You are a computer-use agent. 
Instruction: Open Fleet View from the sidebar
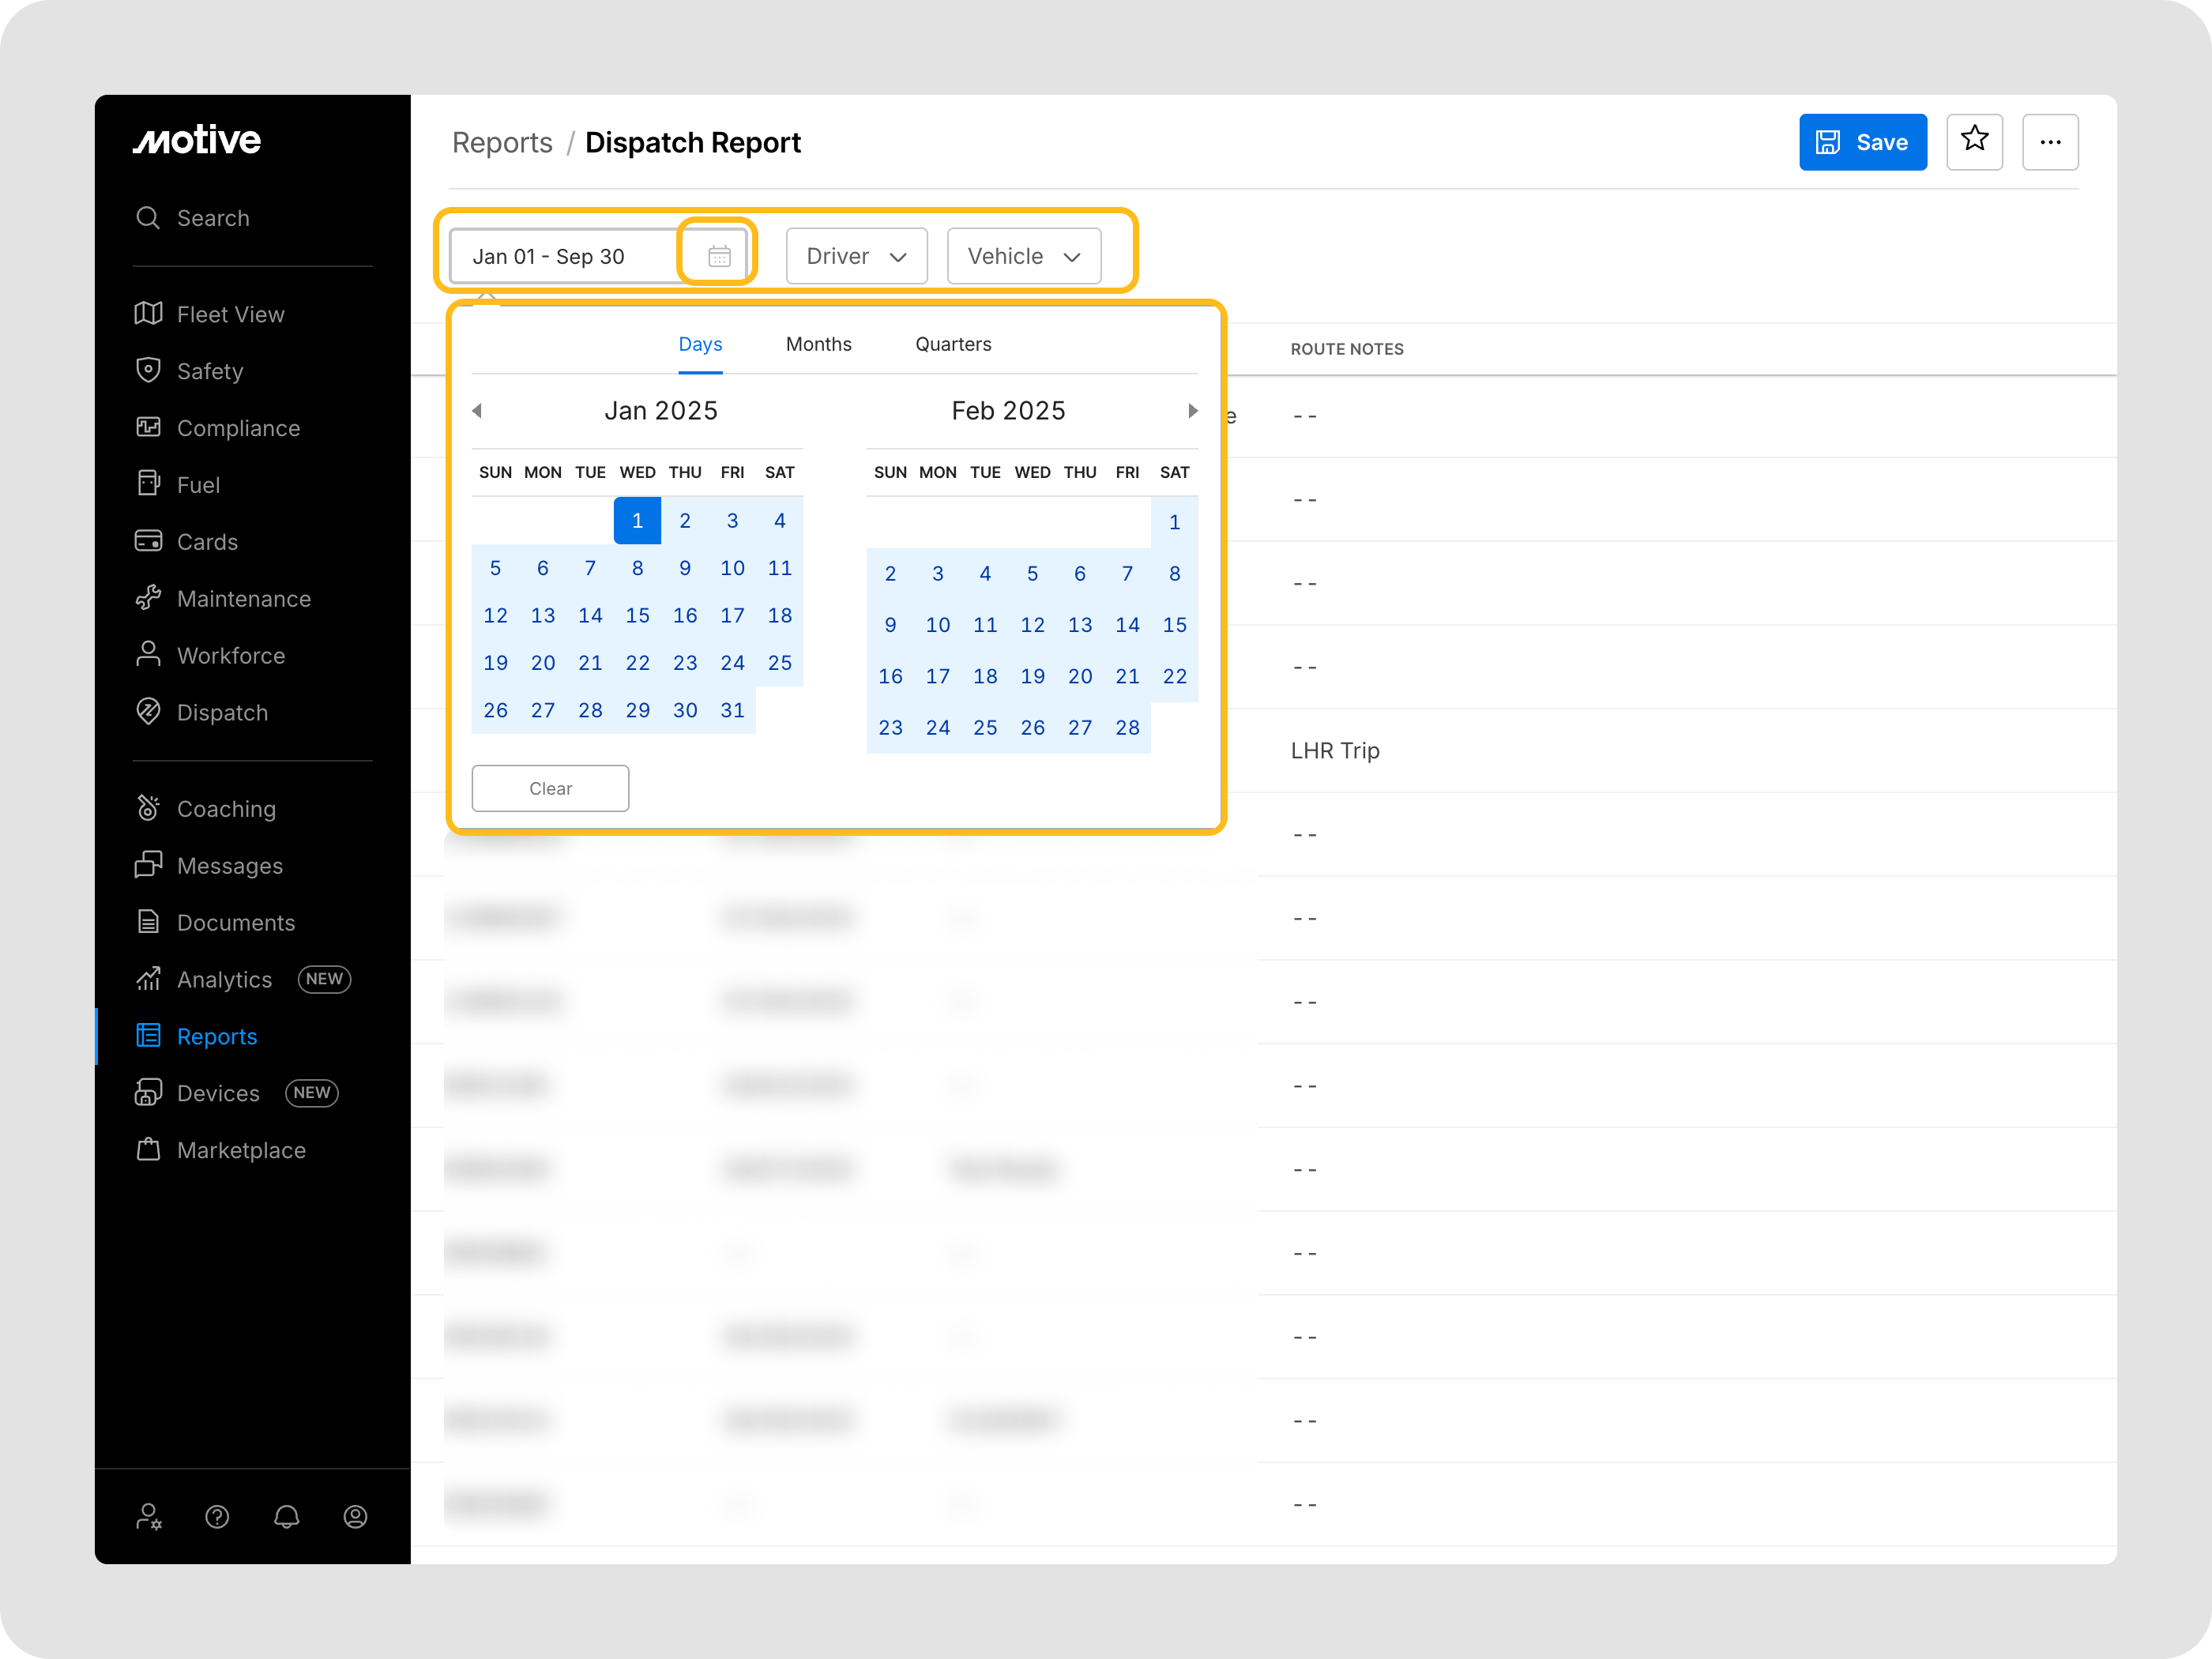pos(230,314)
